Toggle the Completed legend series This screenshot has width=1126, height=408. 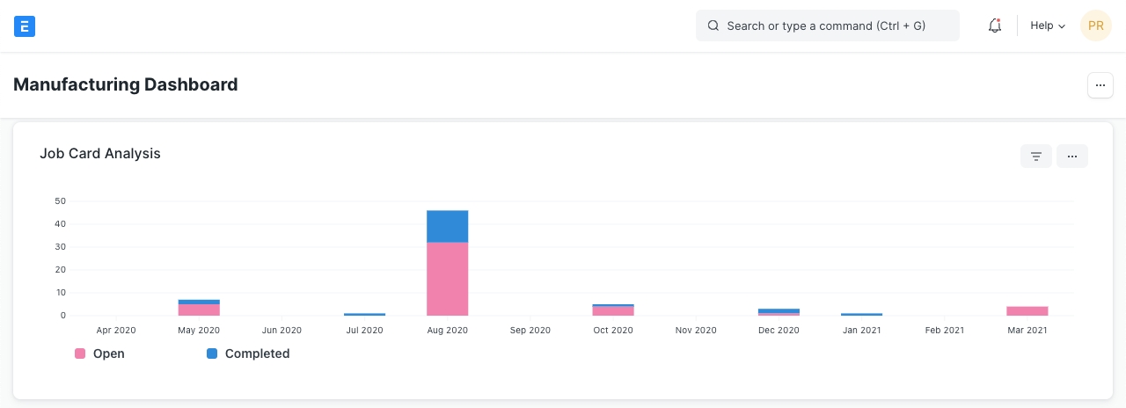pos(257,353)
